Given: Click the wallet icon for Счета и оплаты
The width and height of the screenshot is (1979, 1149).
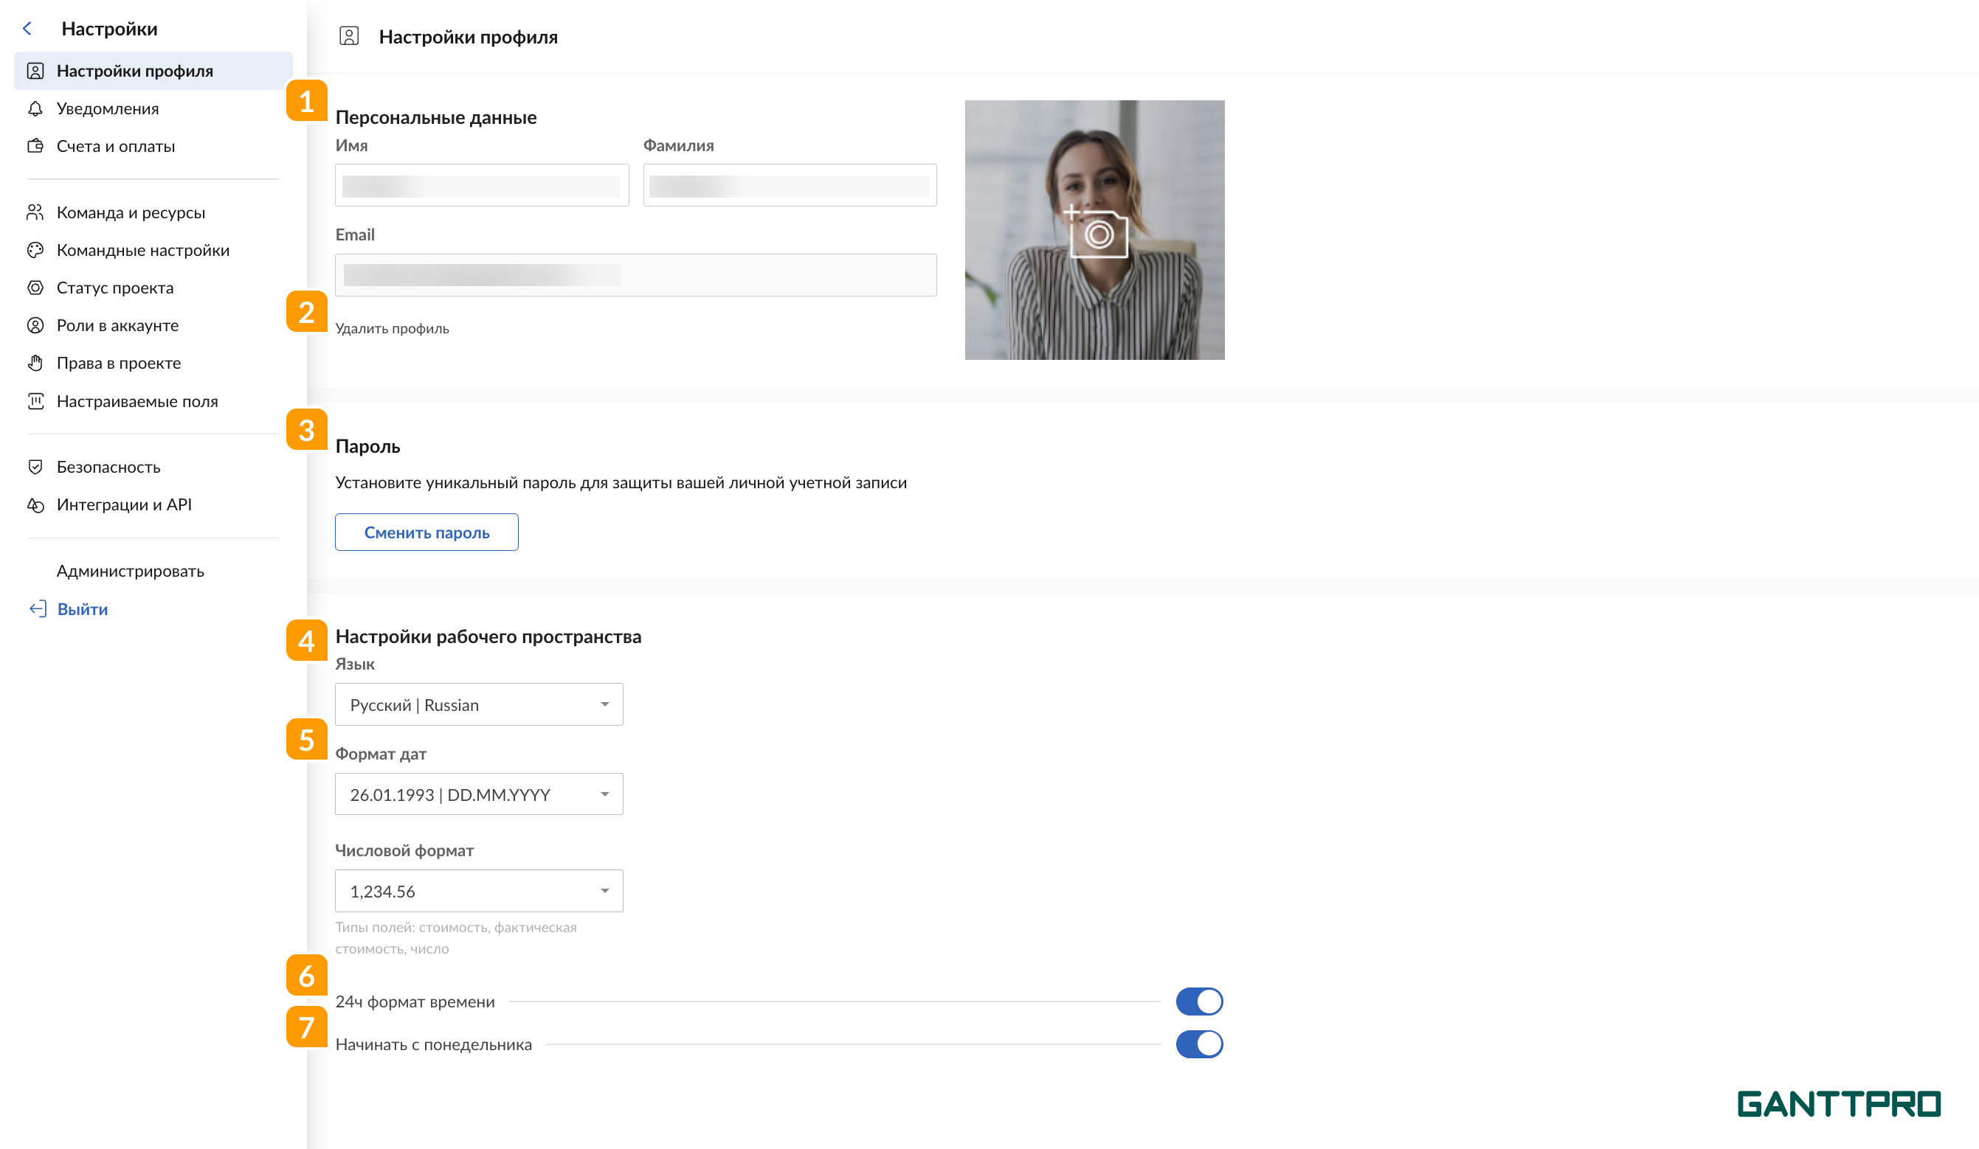Looking at the screenshot, I should [35, 146].
